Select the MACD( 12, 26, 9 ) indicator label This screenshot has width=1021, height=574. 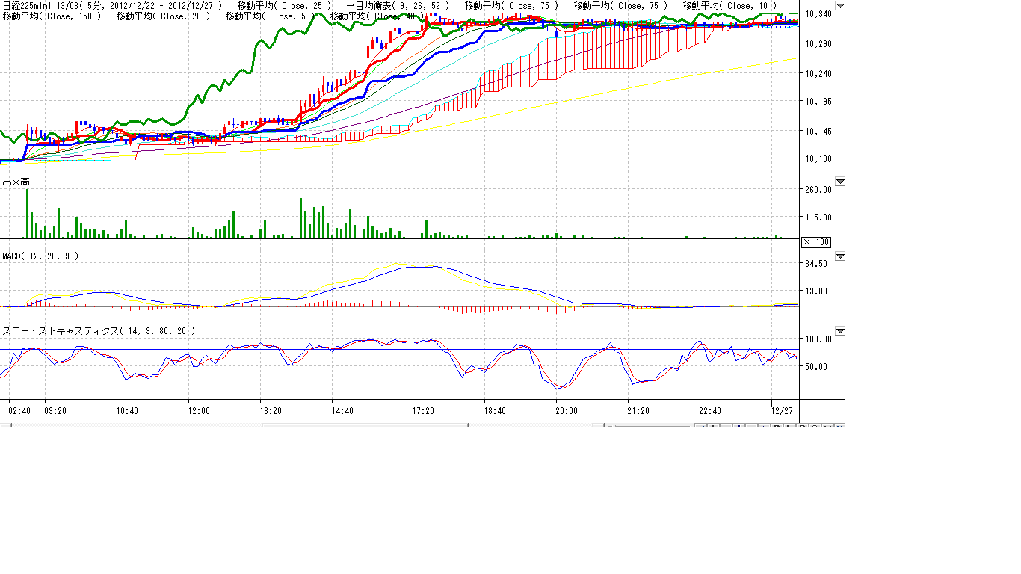tap(40, 256)
